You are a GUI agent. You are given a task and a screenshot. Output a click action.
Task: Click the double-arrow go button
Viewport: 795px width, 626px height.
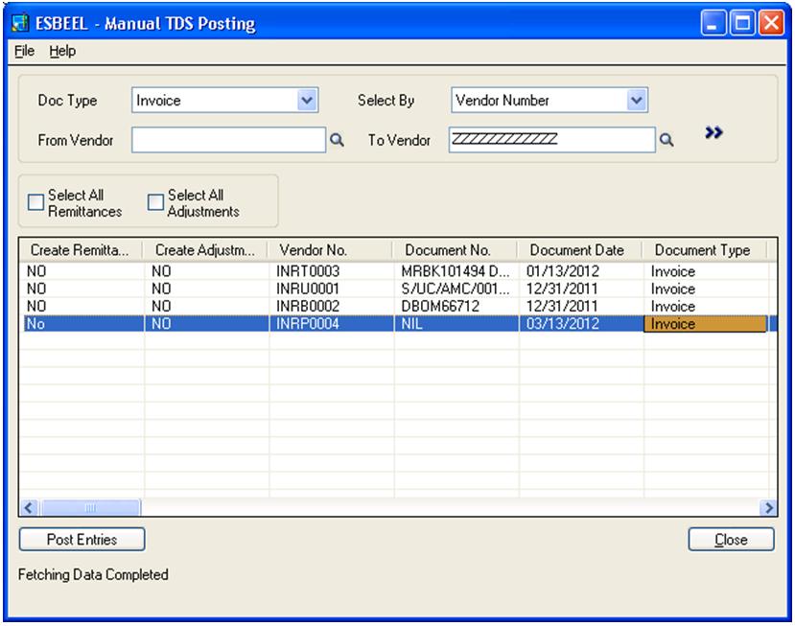(x=713, y=133)
